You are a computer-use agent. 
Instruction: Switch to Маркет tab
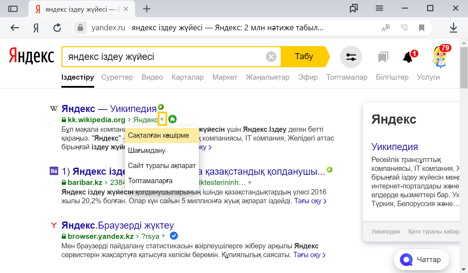[225, 77]
